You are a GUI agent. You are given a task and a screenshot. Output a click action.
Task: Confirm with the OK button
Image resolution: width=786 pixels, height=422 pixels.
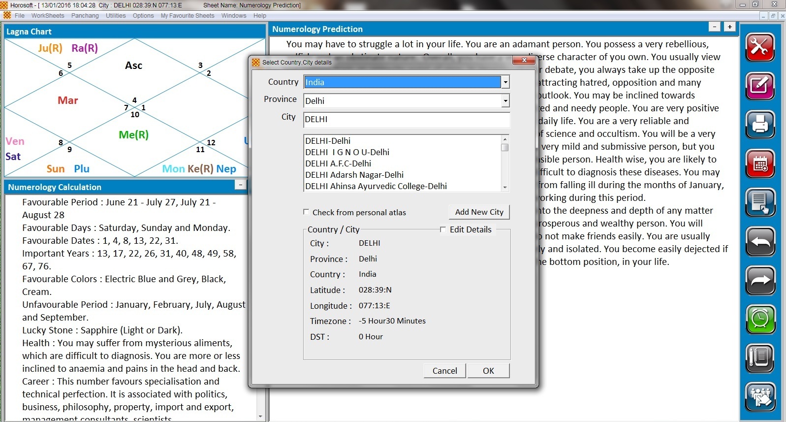(x=488, y=371)
